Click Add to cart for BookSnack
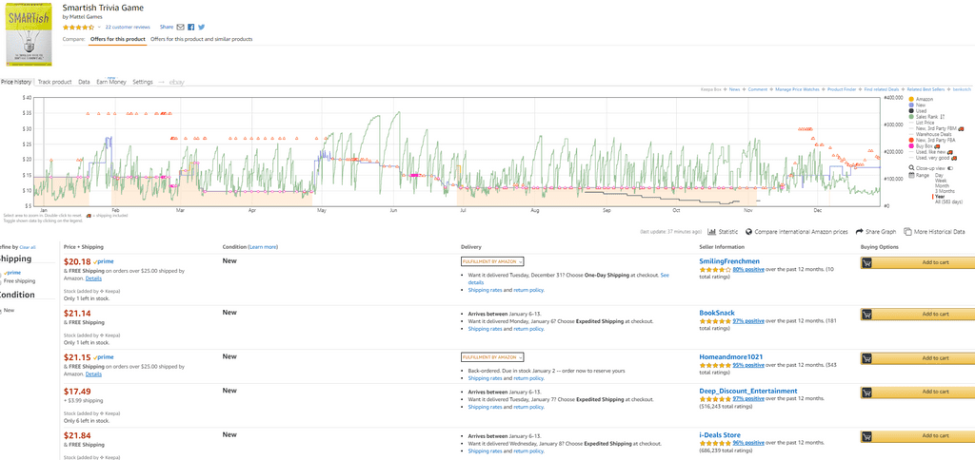 point(917,315)
